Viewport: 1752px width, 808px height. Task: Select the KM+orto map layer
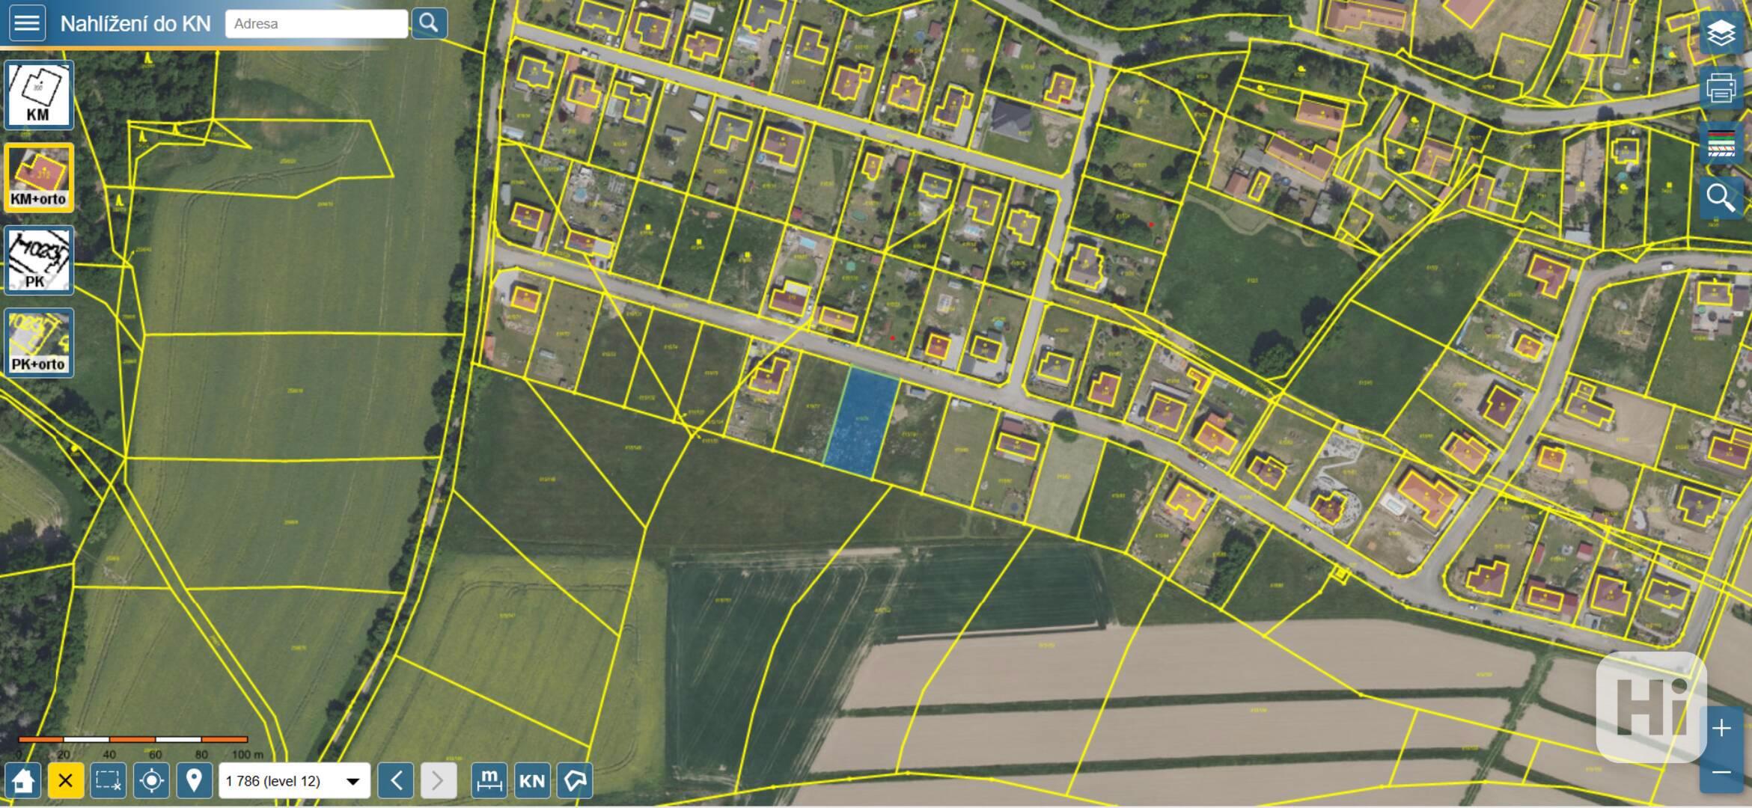[38, 178]
